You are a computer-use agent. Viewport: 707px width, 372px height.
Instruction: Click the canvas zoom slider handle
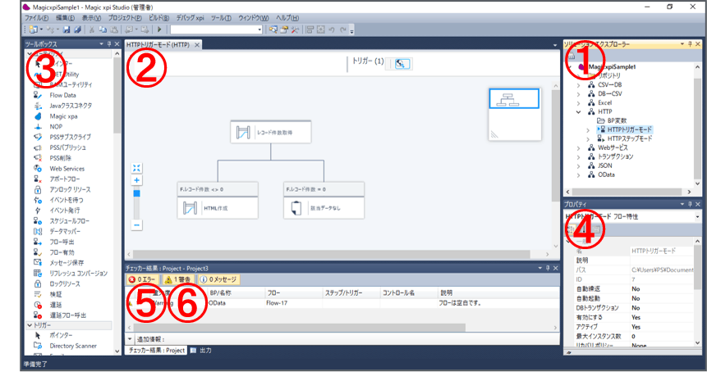[136, 193]
